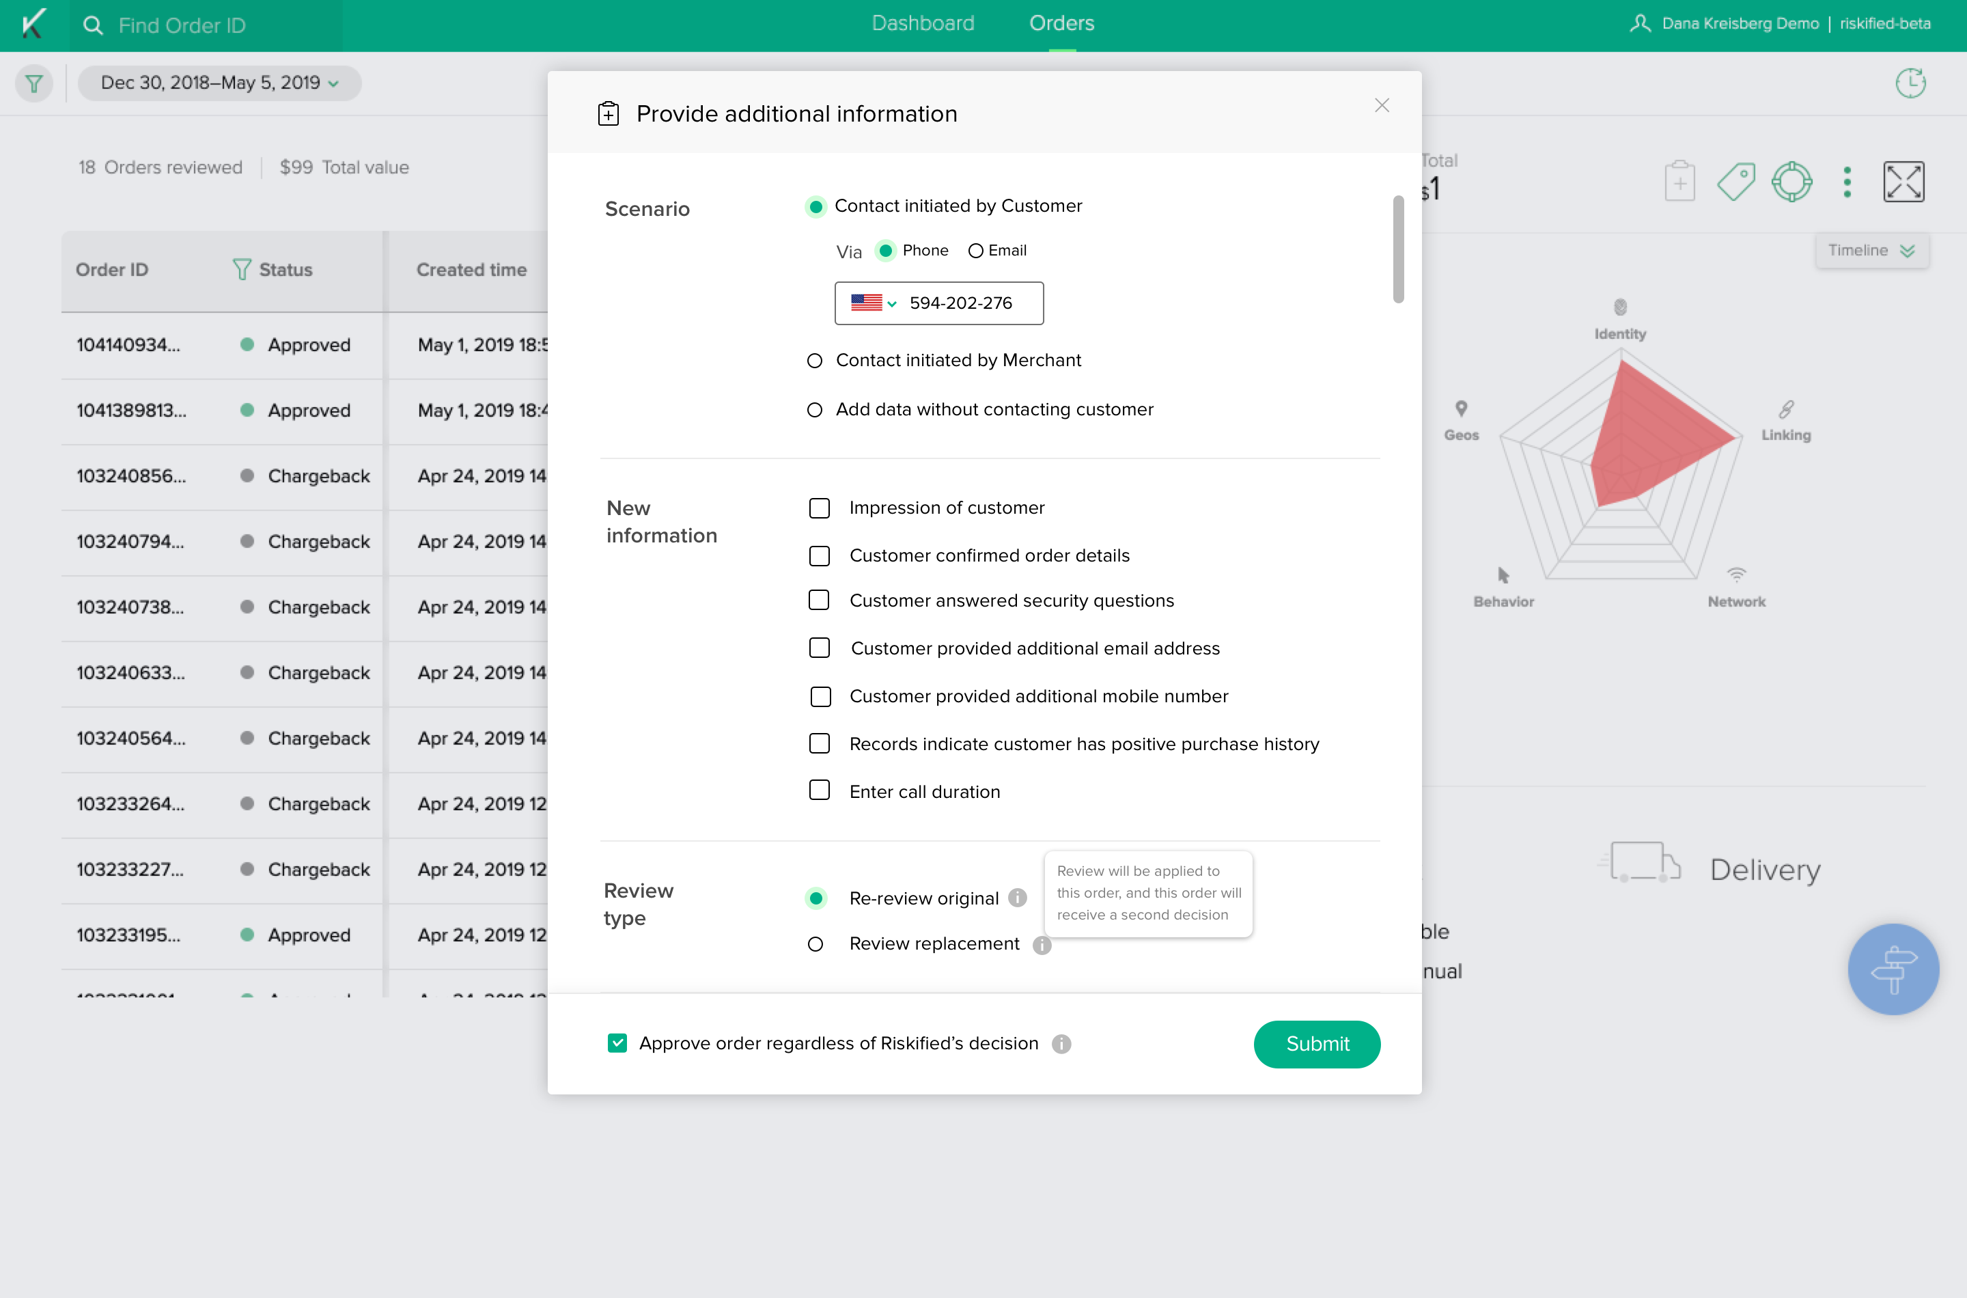
Task: Click the Status column filter funnel
Action: pyautogui.click(x=241, y=269)
